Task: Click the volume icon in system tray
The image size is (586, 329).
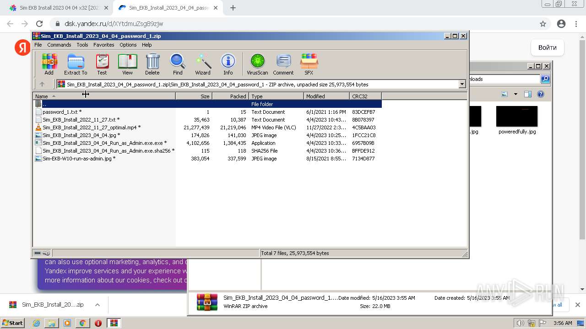Action: [x=521, y=323]
